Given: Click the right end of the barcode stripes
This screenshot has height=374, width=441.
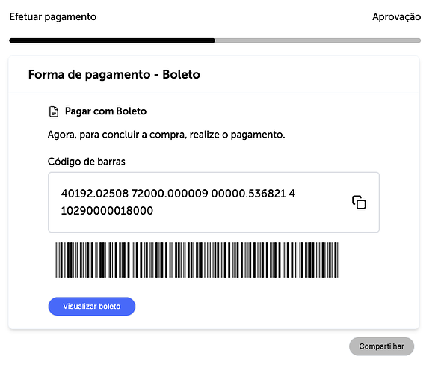Looking at the screenshot, I should 335,260.
